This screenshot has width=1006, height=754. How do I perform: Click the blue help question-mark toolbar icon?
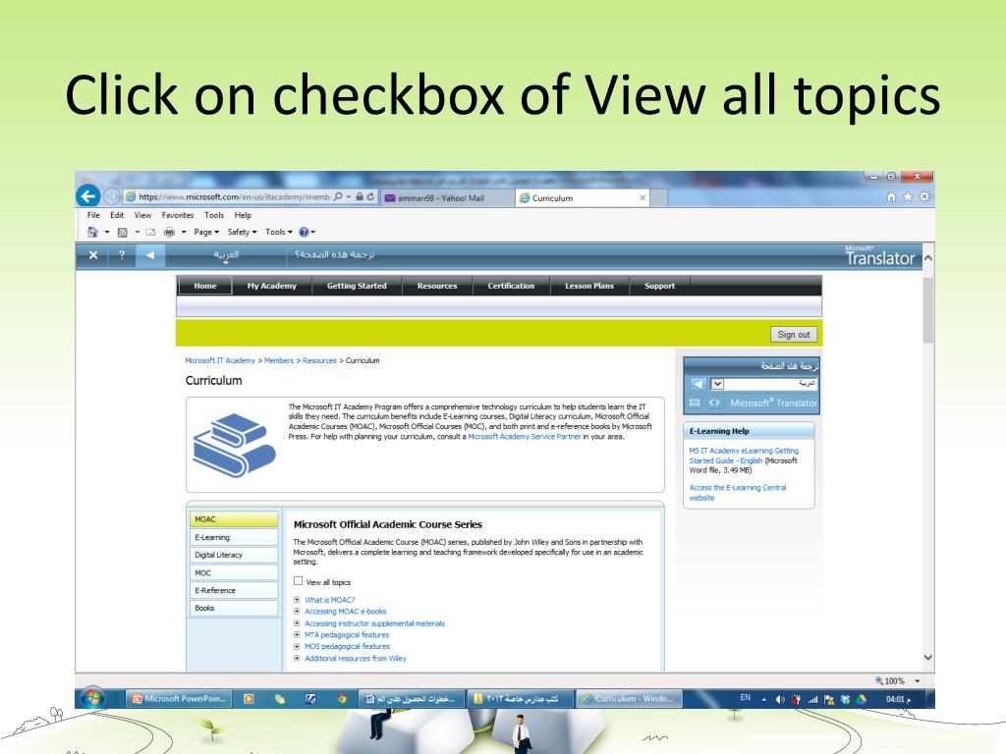304,232
